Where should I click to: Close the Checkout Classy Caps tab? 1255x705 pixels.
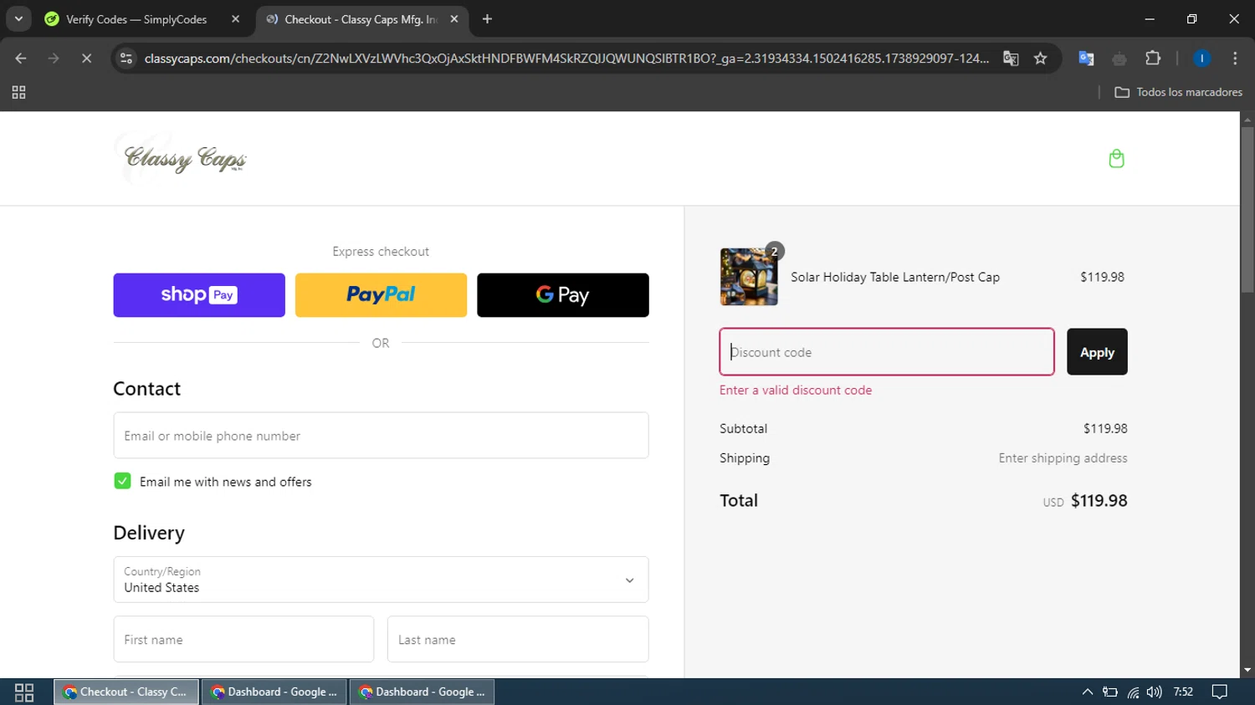coord(454,19)
